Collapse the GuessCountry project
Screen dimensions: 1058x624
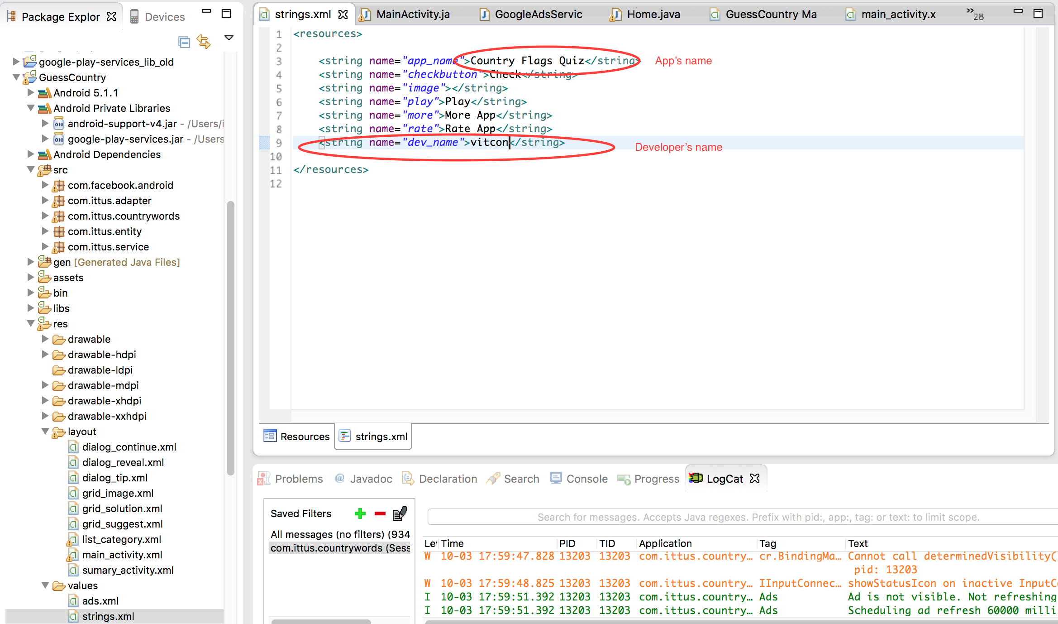pyautogui.click(x=16, y=77)
